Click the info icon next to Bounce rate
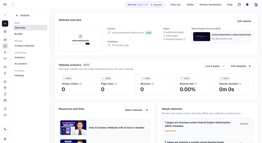This screenshot has width=262, height=143. pyautogui.click(x=196, y=84)
